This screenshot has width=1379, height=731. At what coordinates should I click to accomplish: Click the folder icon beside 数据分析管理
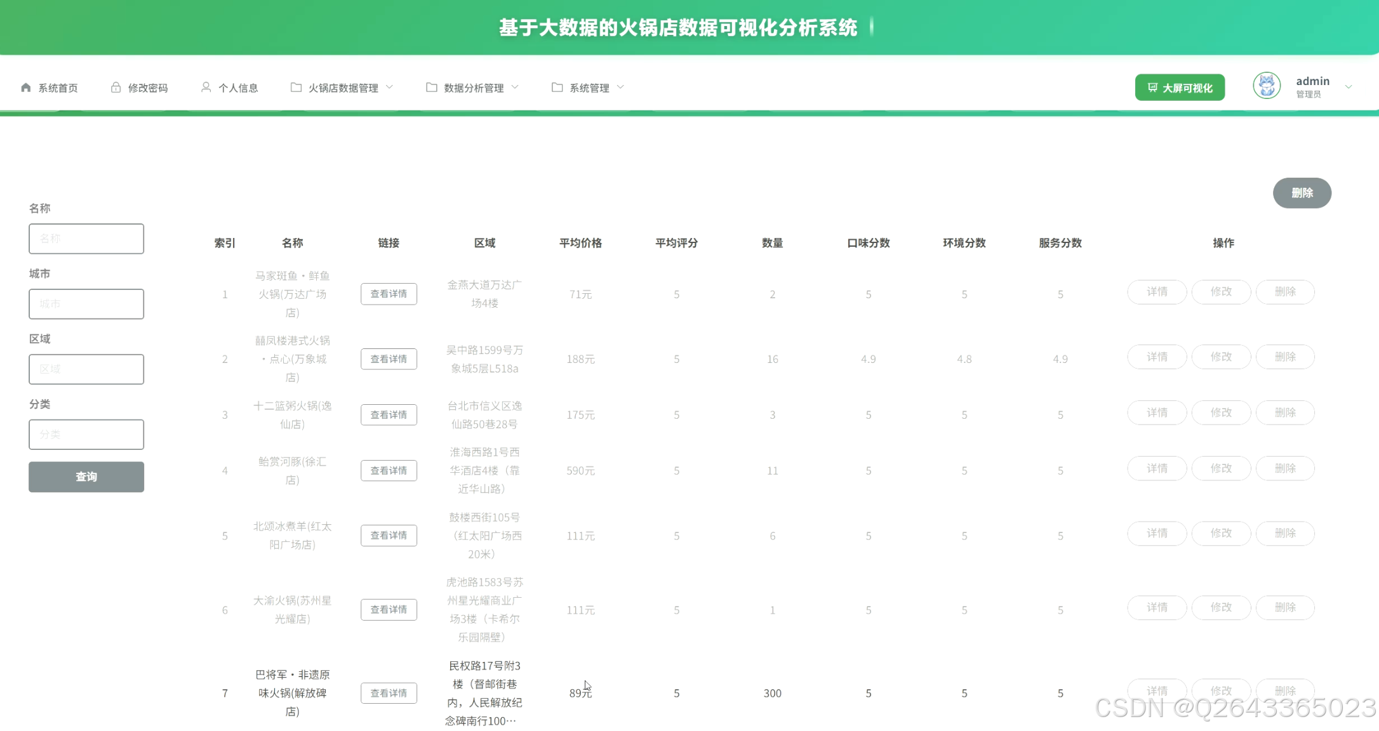click(x=431, y=88)
